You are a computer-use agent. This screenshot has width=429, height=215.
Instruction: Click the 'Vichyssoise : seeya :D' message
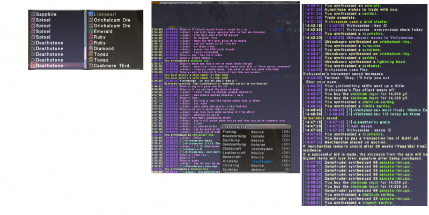[369, 130]
